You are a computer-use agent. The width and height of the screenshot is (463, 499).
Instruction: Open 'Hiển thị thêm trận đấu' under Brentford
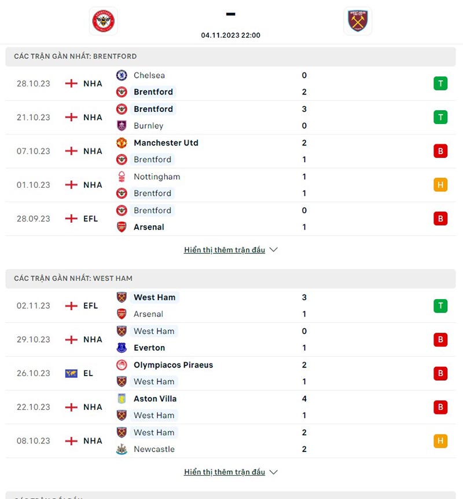[225, 250]
